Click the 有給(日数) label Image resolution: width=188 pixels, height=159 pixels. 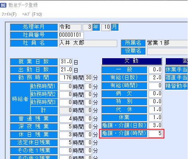(124, 78)
